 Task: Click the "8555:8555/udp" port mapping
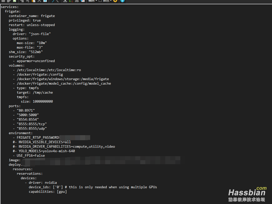pyautogui.click(x=32, y=129)
